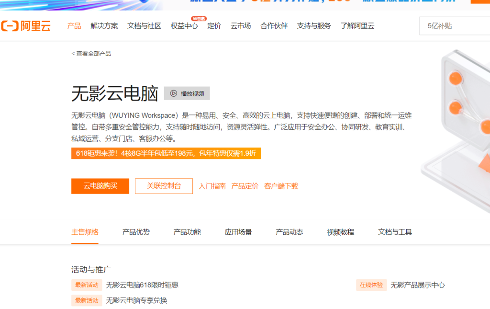The width and height of the screenshot is (490, 309).
Task: Open the 定价 navigation item
Action: (x=214, y=26)
